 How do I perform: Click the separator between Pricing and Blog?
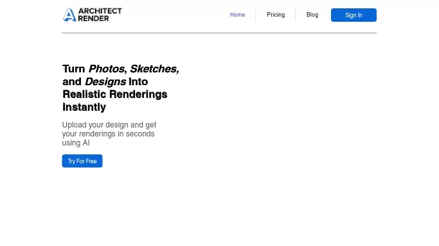[296, 15]
